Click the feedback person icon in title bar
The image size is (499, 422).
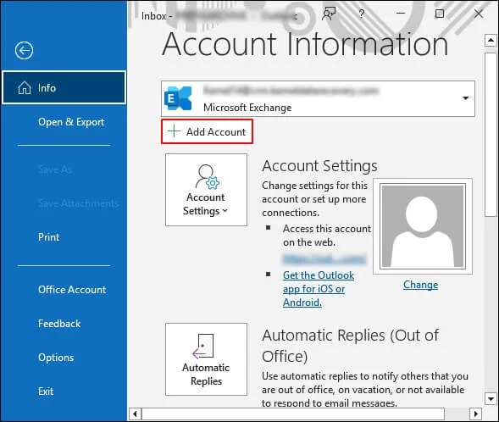click(329, 14)
